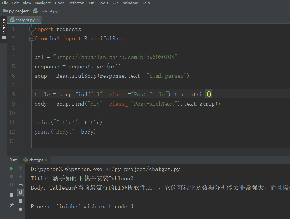The width and height of the screenshot is (290, 219).
Task: Open the Help menu
Action: (145, 3)
